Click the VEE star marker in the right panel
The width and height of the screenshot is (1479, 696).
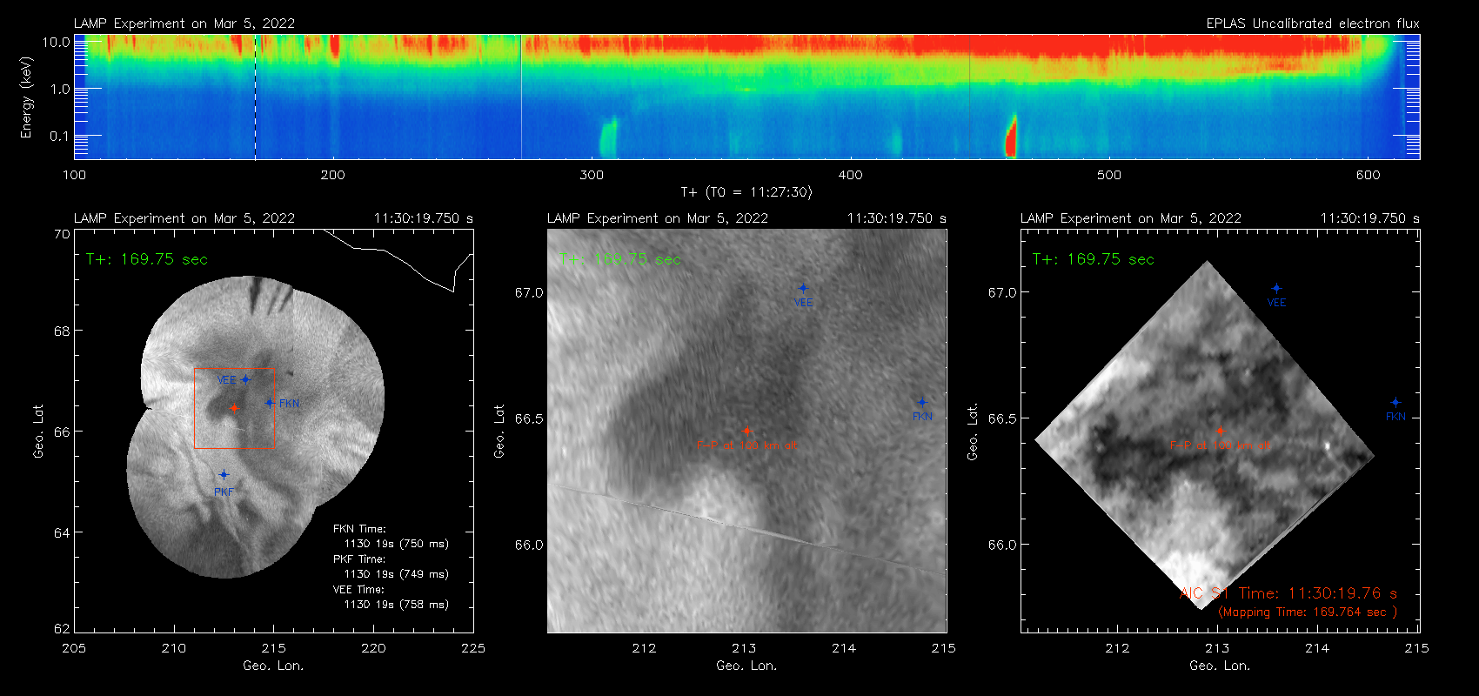point(1276,288)
